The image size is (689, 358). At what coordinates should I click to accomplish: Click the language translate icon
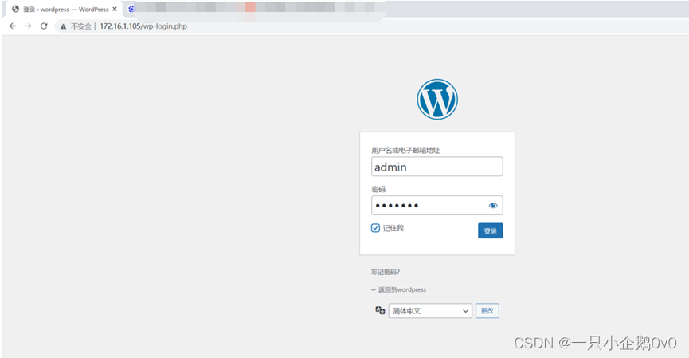click(380, 310)
